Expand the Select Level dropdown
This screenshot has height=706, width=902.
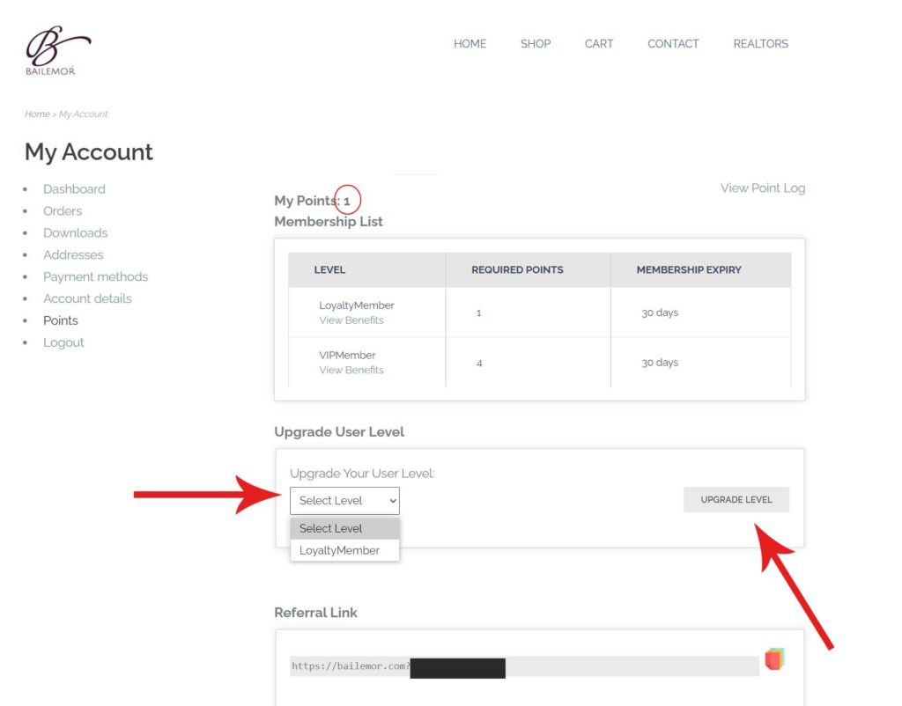coord(344,501)
